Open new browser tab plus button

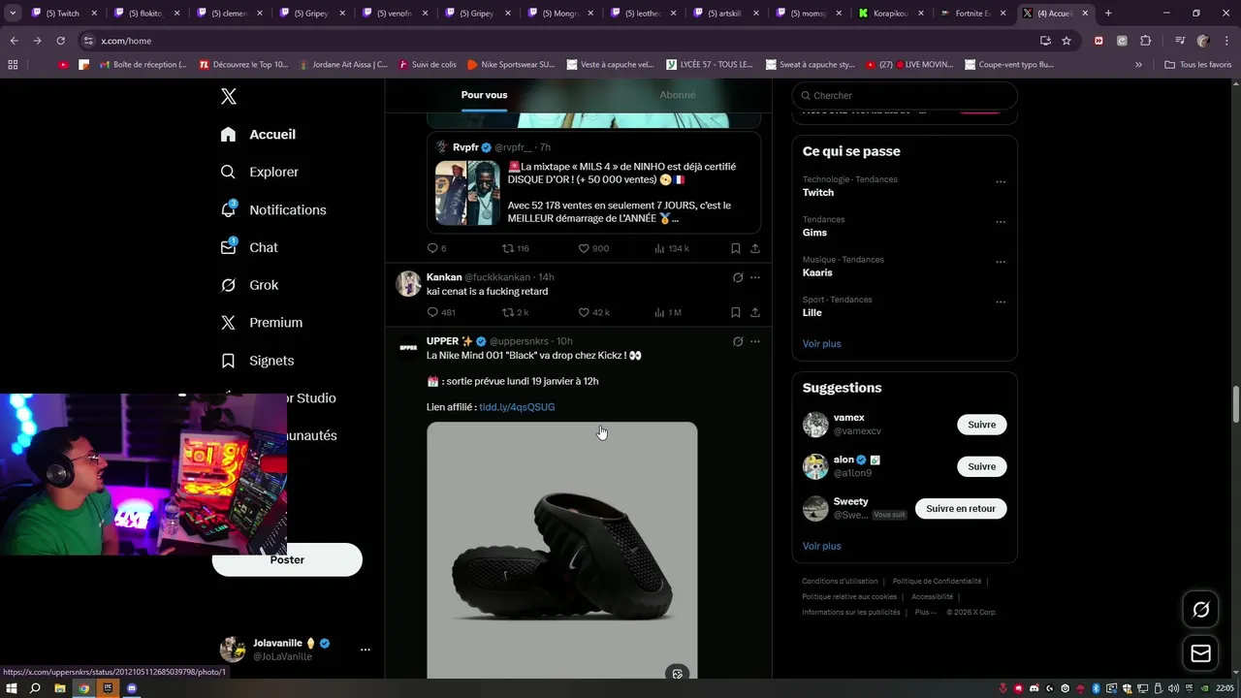(1108, 14)
